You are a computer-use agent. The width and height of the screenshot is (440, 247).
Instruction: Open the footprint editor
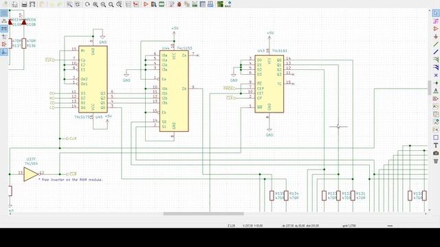[162, 4]
